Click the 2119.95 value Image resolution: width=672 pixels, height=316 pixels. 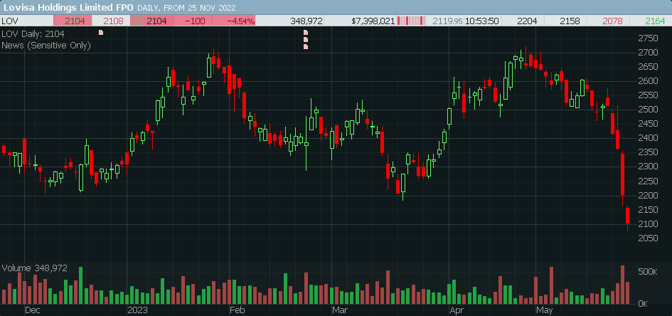pyautogui.click(x=447, y=21)
